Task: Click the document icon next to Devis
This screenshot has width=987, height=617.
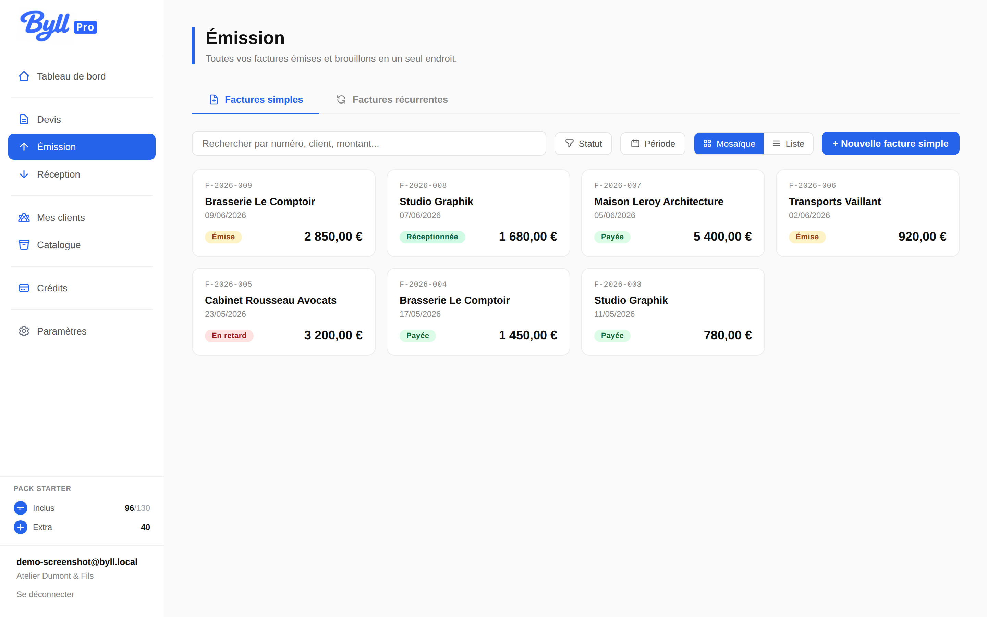Action: point(24,120)
